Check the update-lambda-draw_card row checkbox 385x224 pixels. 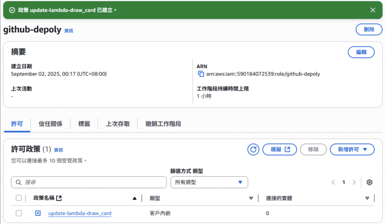tap(19, 213)
